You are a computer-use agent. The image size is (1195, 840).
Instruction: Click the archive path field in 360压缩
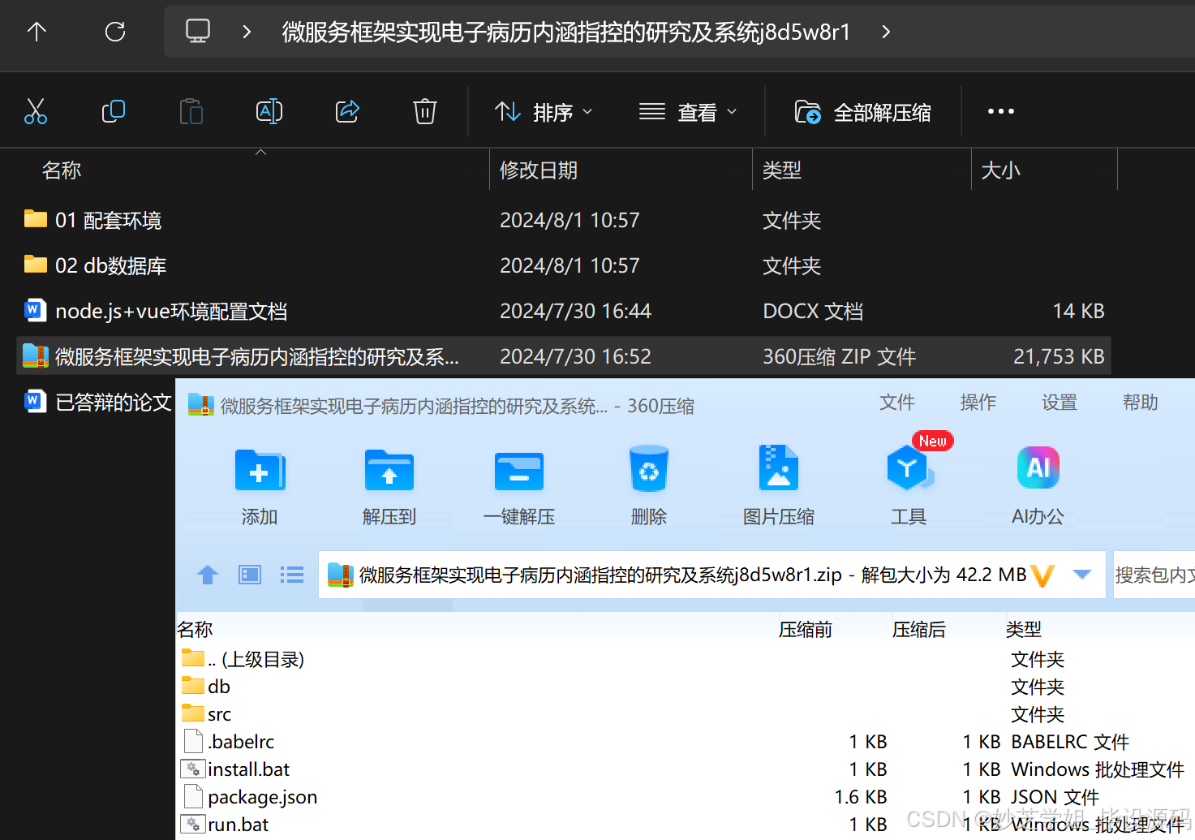[x=712, y=575]
